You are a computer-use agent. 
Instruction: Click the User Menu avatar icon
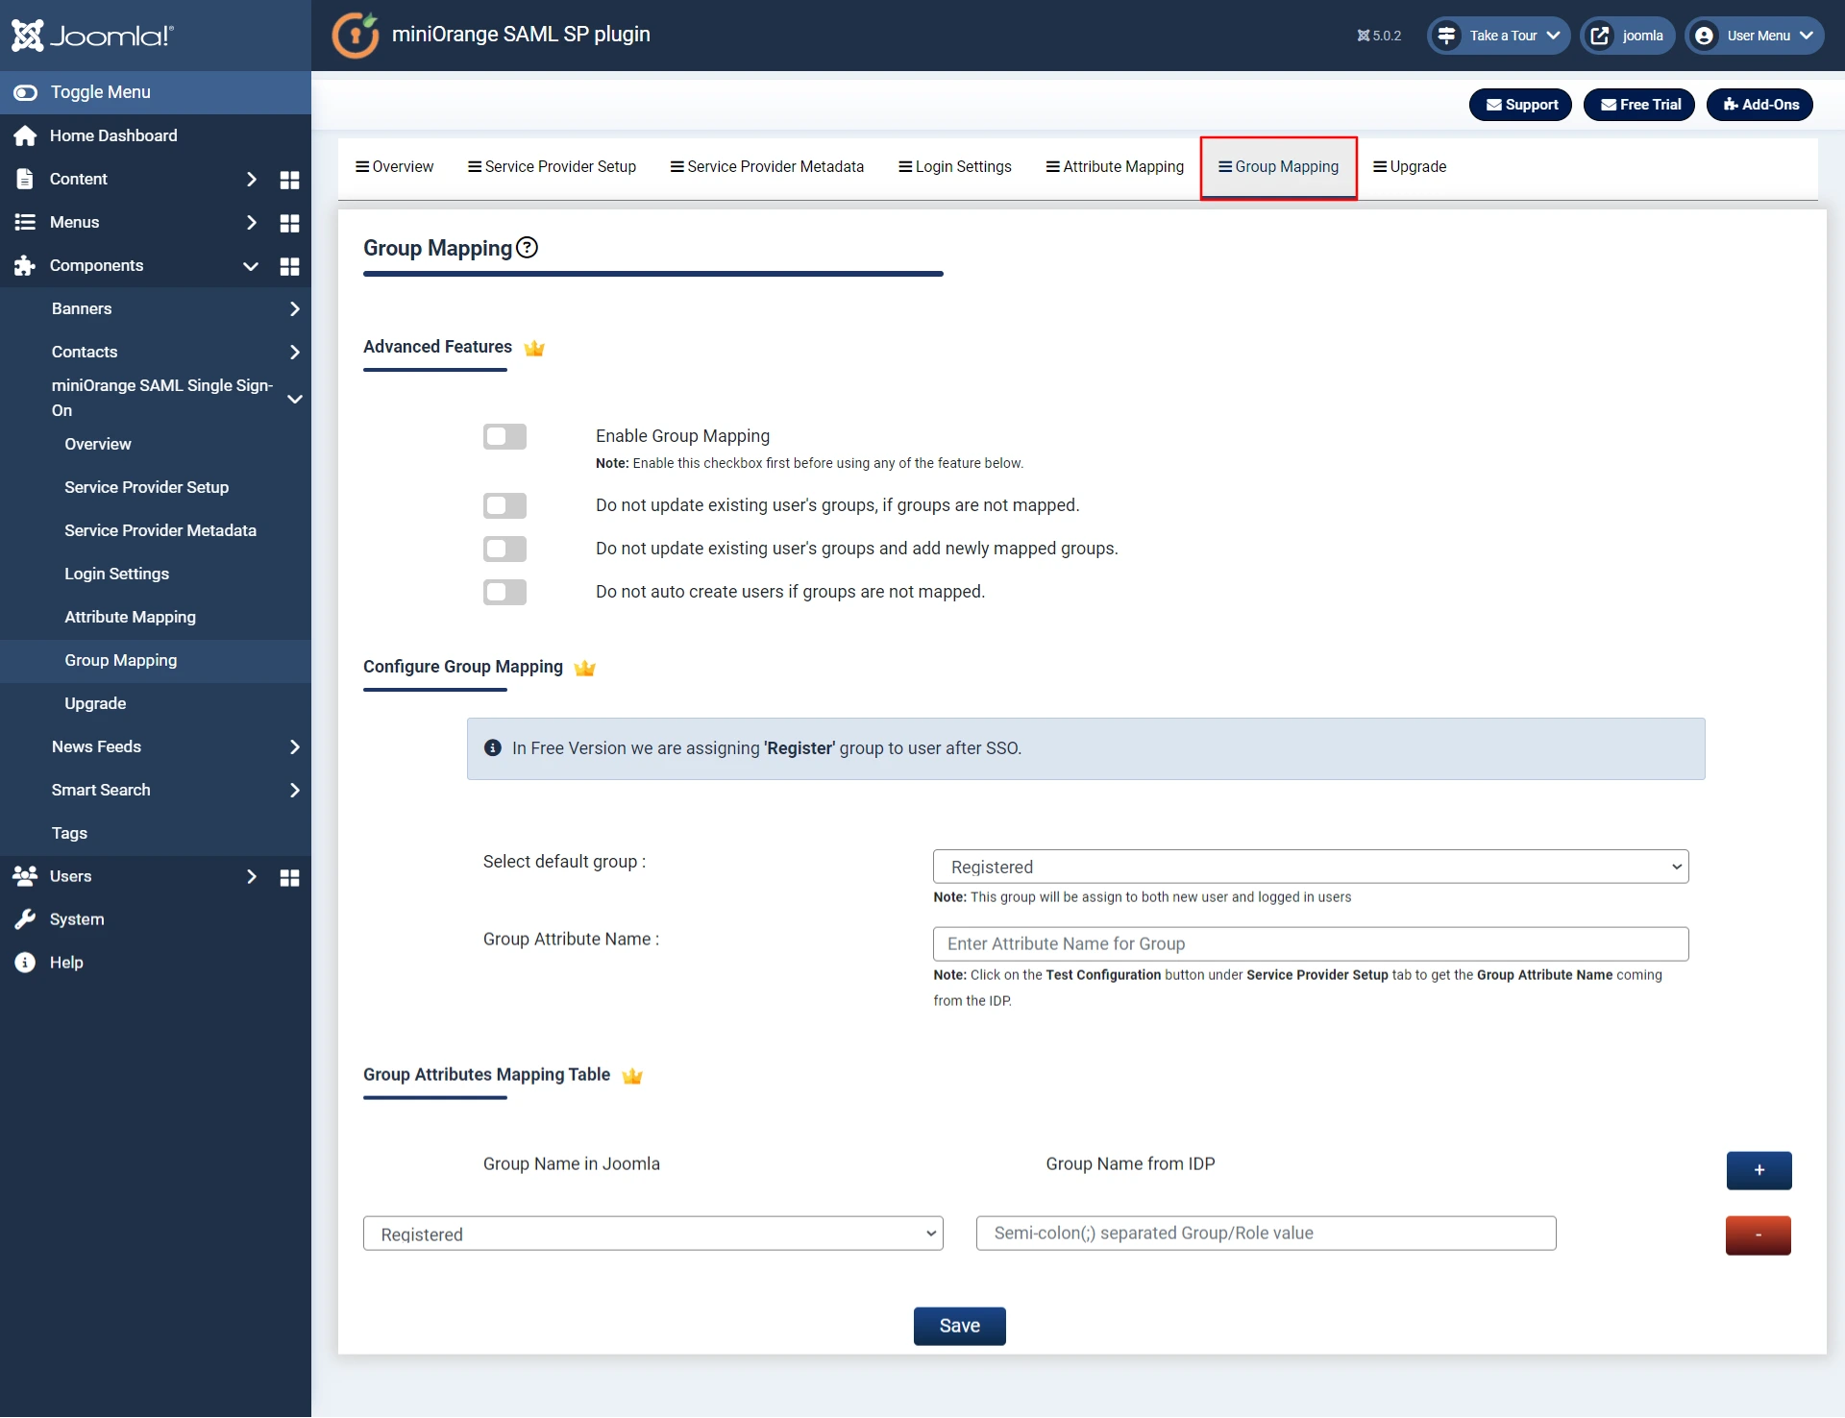click(x=1704, y=36)
